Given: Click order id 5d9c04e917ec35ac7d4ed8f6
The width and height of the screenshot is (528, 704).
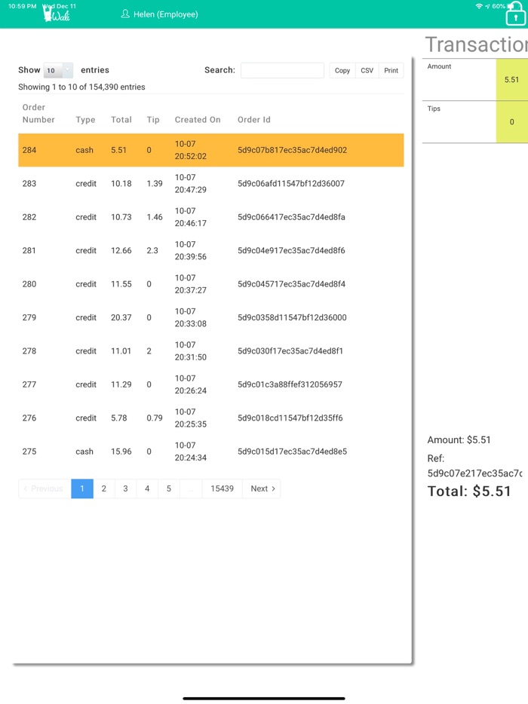Looking at the screenshot, I should [x=291, y=250].
